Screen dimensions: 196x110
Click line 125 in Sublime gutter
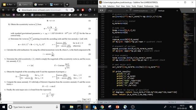pos(103,67)
